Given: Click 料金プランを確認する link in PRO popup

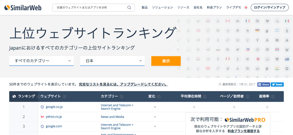Looking at the screenshot, I should coord(244,131).
